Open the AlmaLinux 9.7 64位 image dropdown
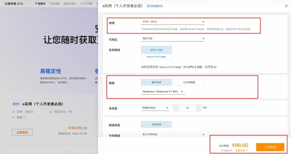Screen dimensions: 291x154 [163, 92]
